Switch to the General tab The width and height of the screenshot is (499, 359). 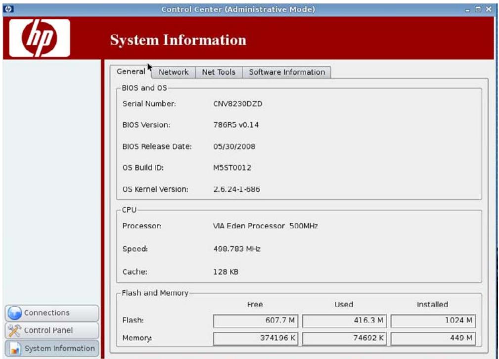tap(131, 72)
